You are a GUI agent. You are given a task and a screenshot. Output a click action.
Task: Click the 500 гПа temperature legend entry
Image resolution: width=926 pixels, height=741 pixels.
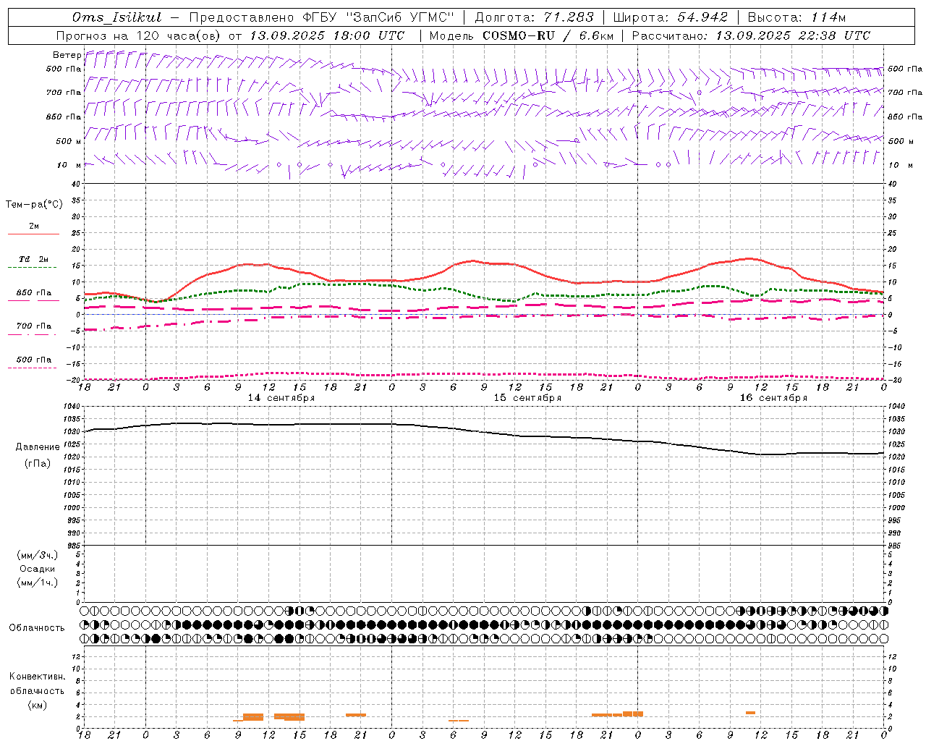33,359
